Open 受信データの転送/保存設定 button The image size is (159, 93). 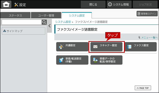click(106, 60)
